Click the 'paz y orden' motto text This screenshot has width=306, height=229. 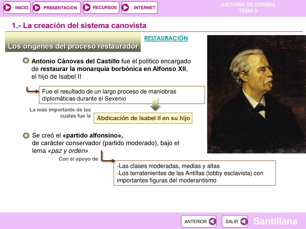[x=68, y=151]
